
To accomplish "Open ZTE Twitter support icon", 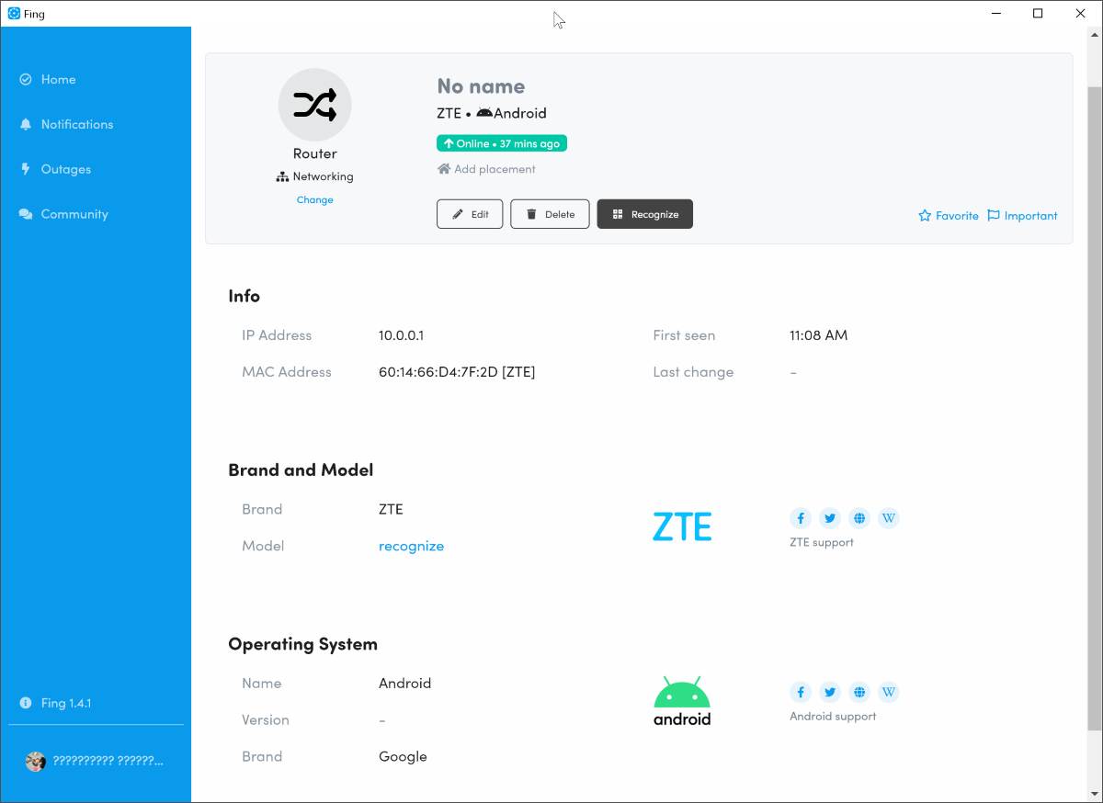I will [830, 518].
